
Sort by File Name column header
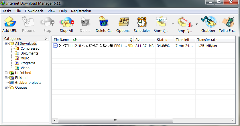(90, 40)
